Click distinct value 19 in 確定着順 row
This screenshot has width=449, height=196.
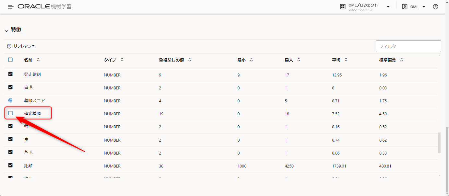(161, 114)
